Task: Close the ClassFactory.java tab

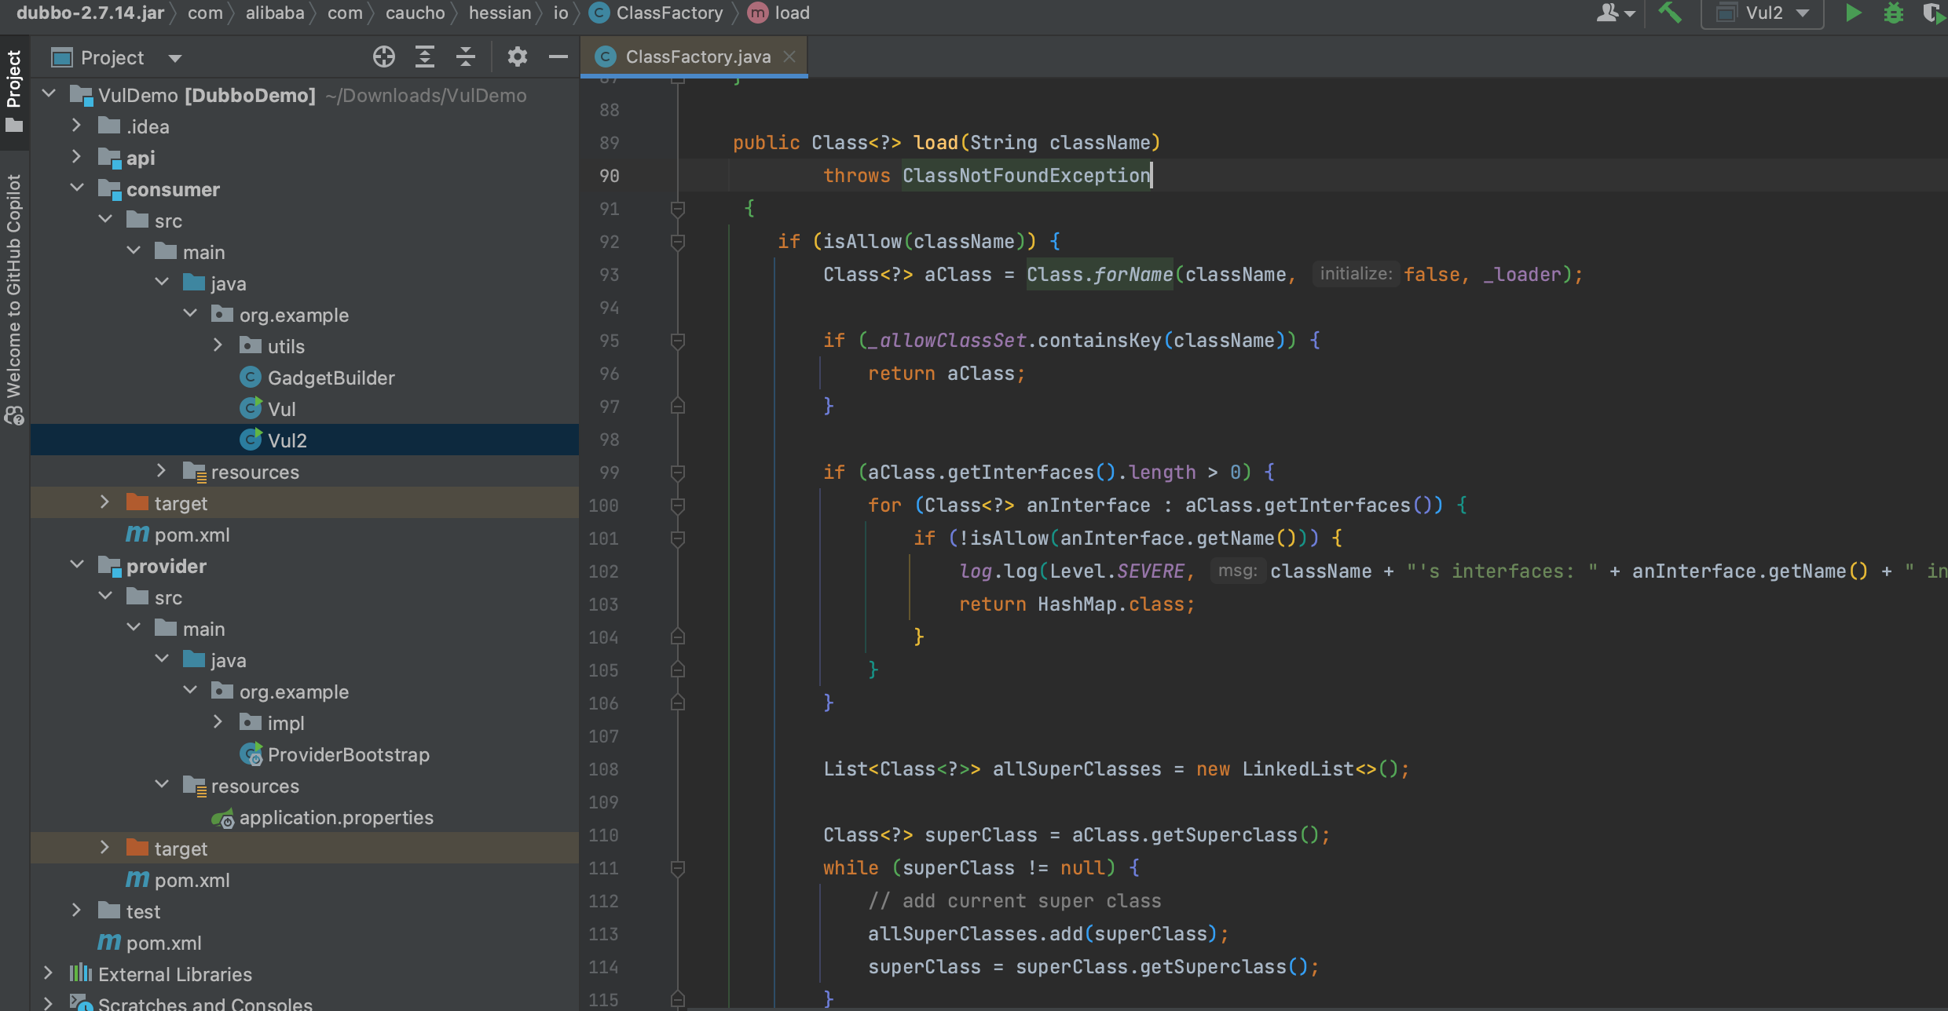Action: [x=789, y=57]
